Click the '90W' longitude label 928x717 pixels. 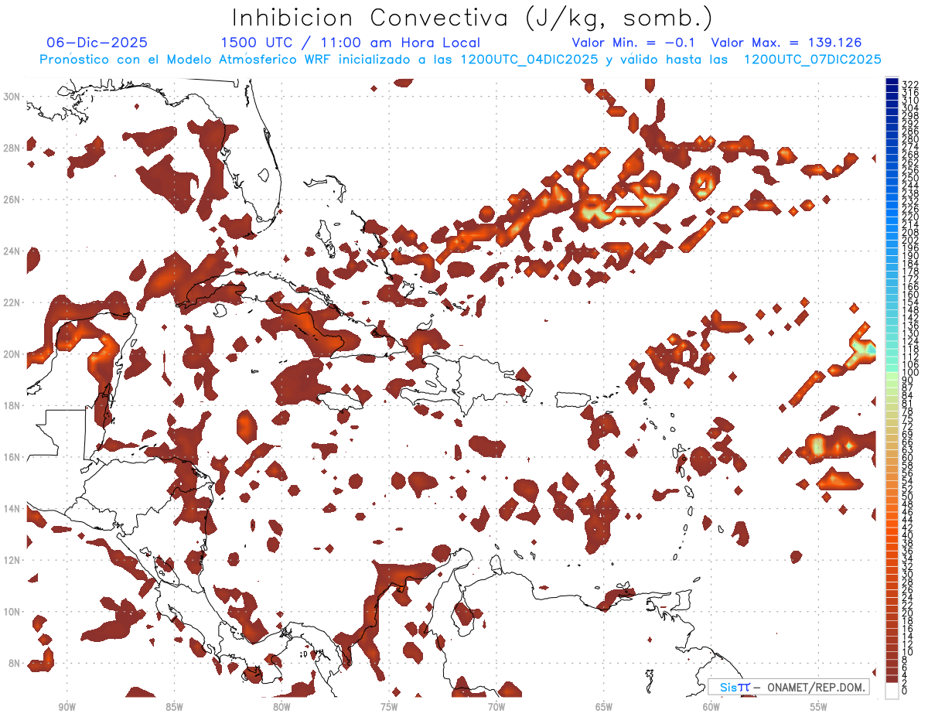click(x=67, y=707)
